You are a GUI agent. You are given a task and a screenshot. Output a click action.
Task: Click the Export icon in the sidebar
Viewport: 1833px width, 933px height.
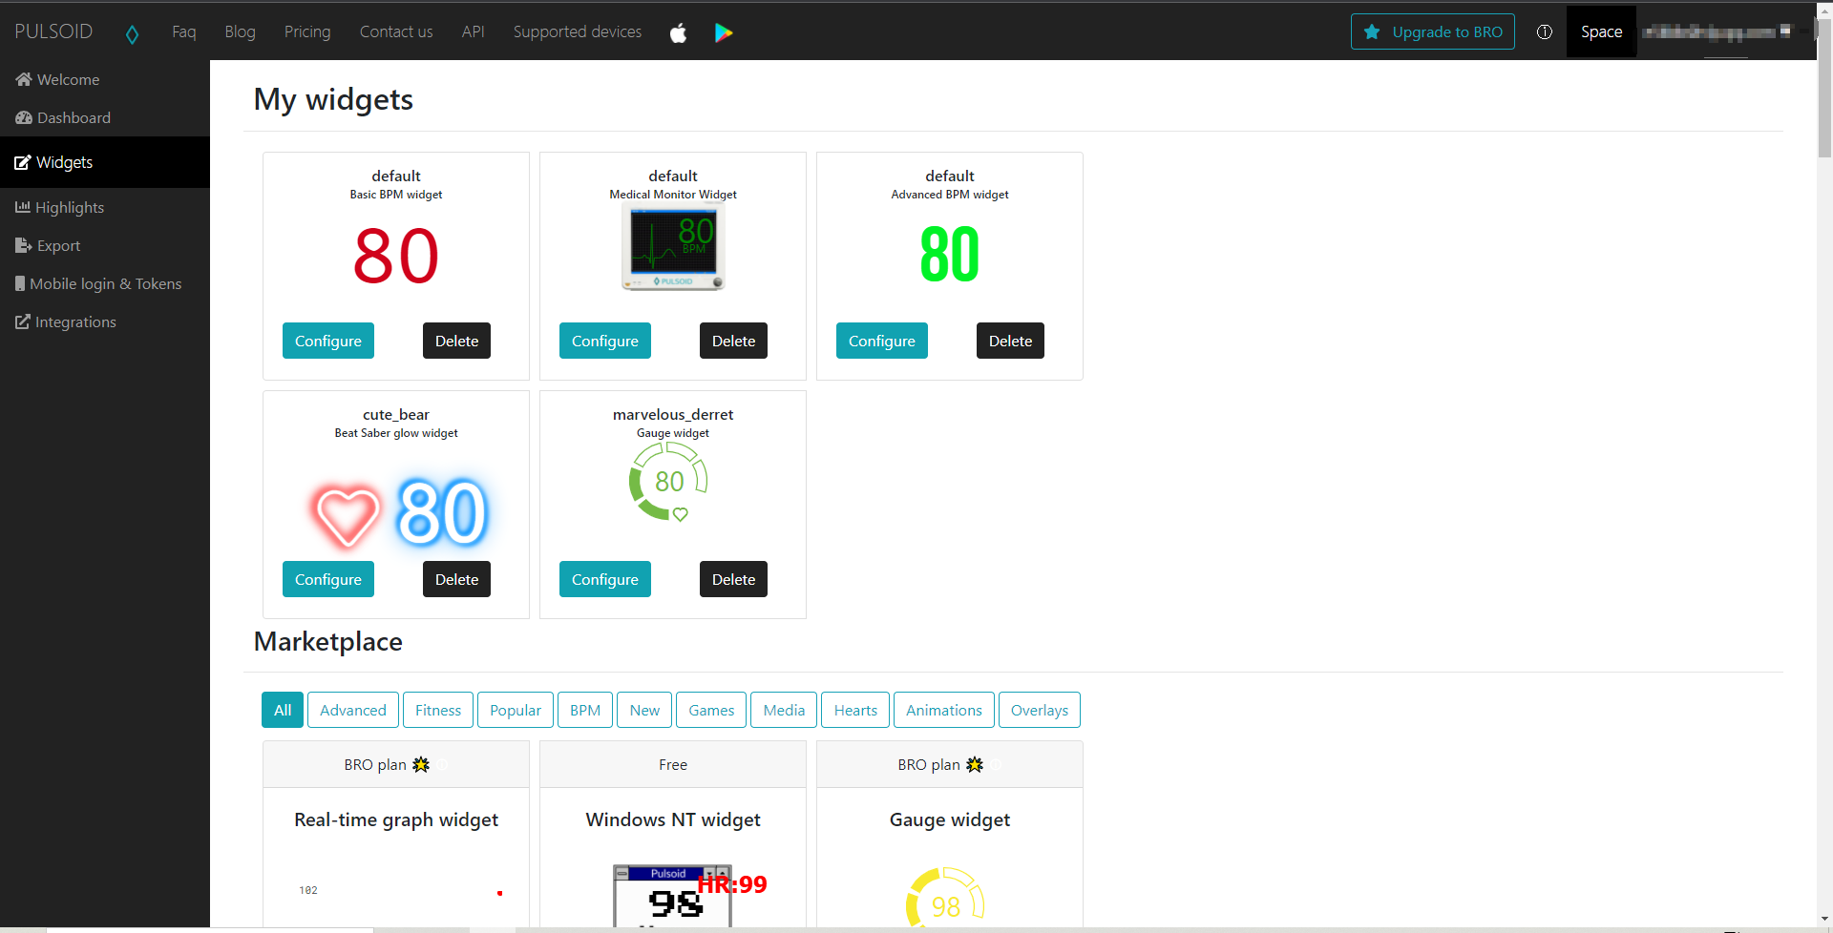[x=24, y=245]
